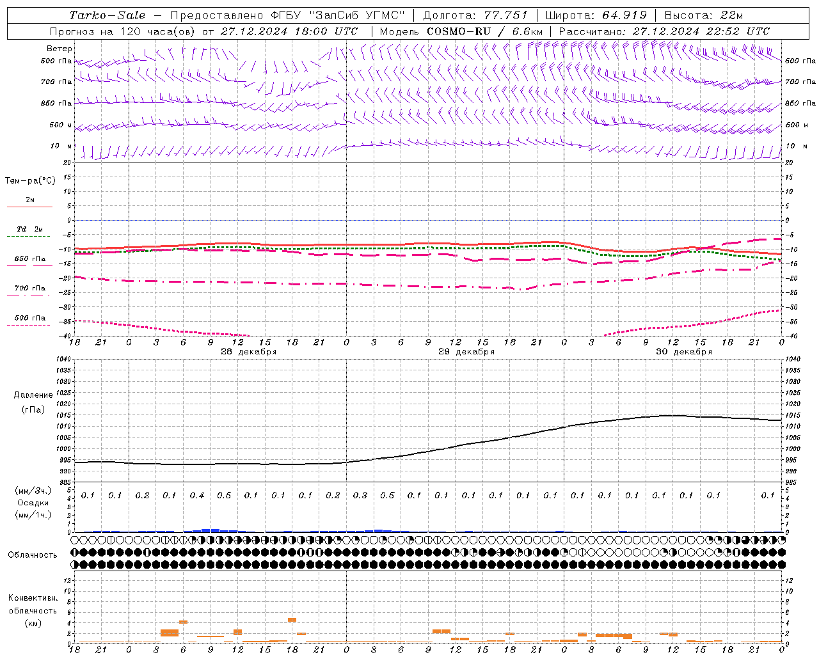Click the "10 м" wind level label on the right
Viewport: 819px width, 655px height.
point(797,146)
